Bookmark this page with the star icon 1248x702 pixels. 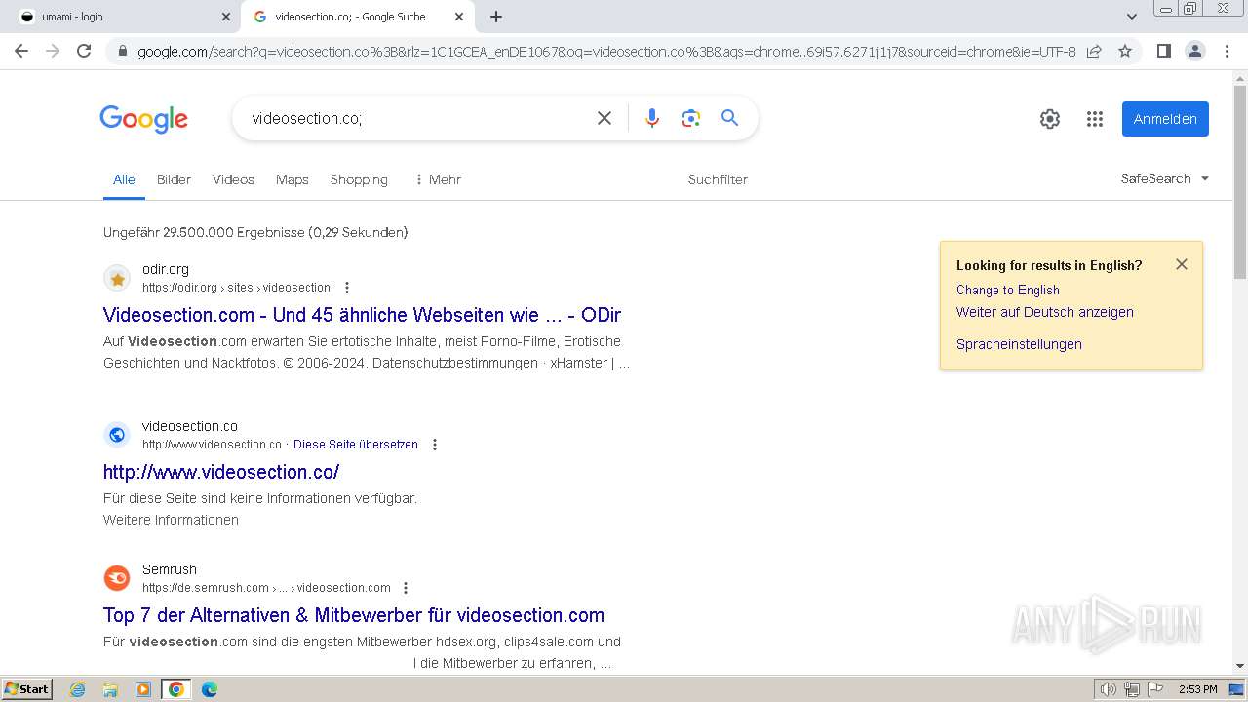click(1125, 51)
